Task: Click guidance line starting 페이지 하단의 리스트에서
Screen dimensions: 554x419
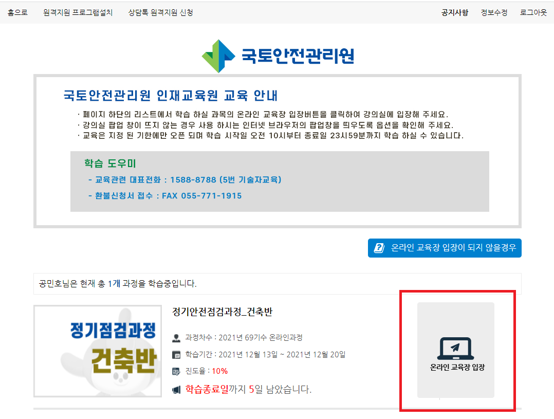Action: click(x=263, y=115)
